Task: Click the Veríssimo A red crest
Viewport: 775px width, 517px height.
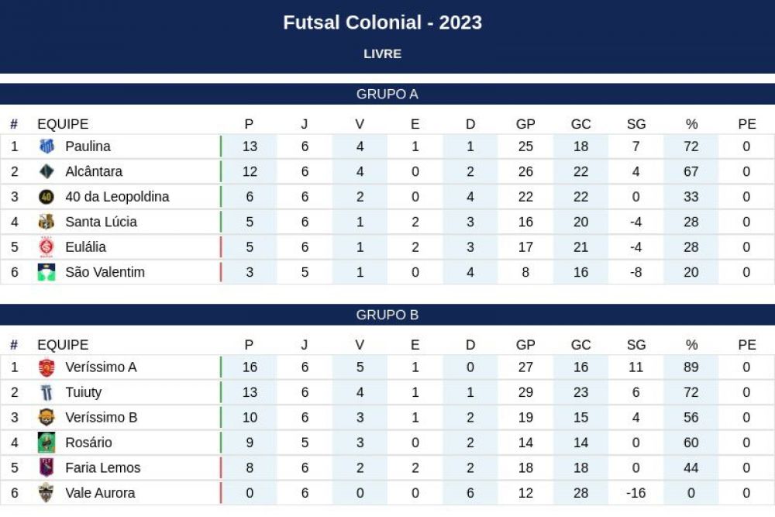Action: coord(46,367)
